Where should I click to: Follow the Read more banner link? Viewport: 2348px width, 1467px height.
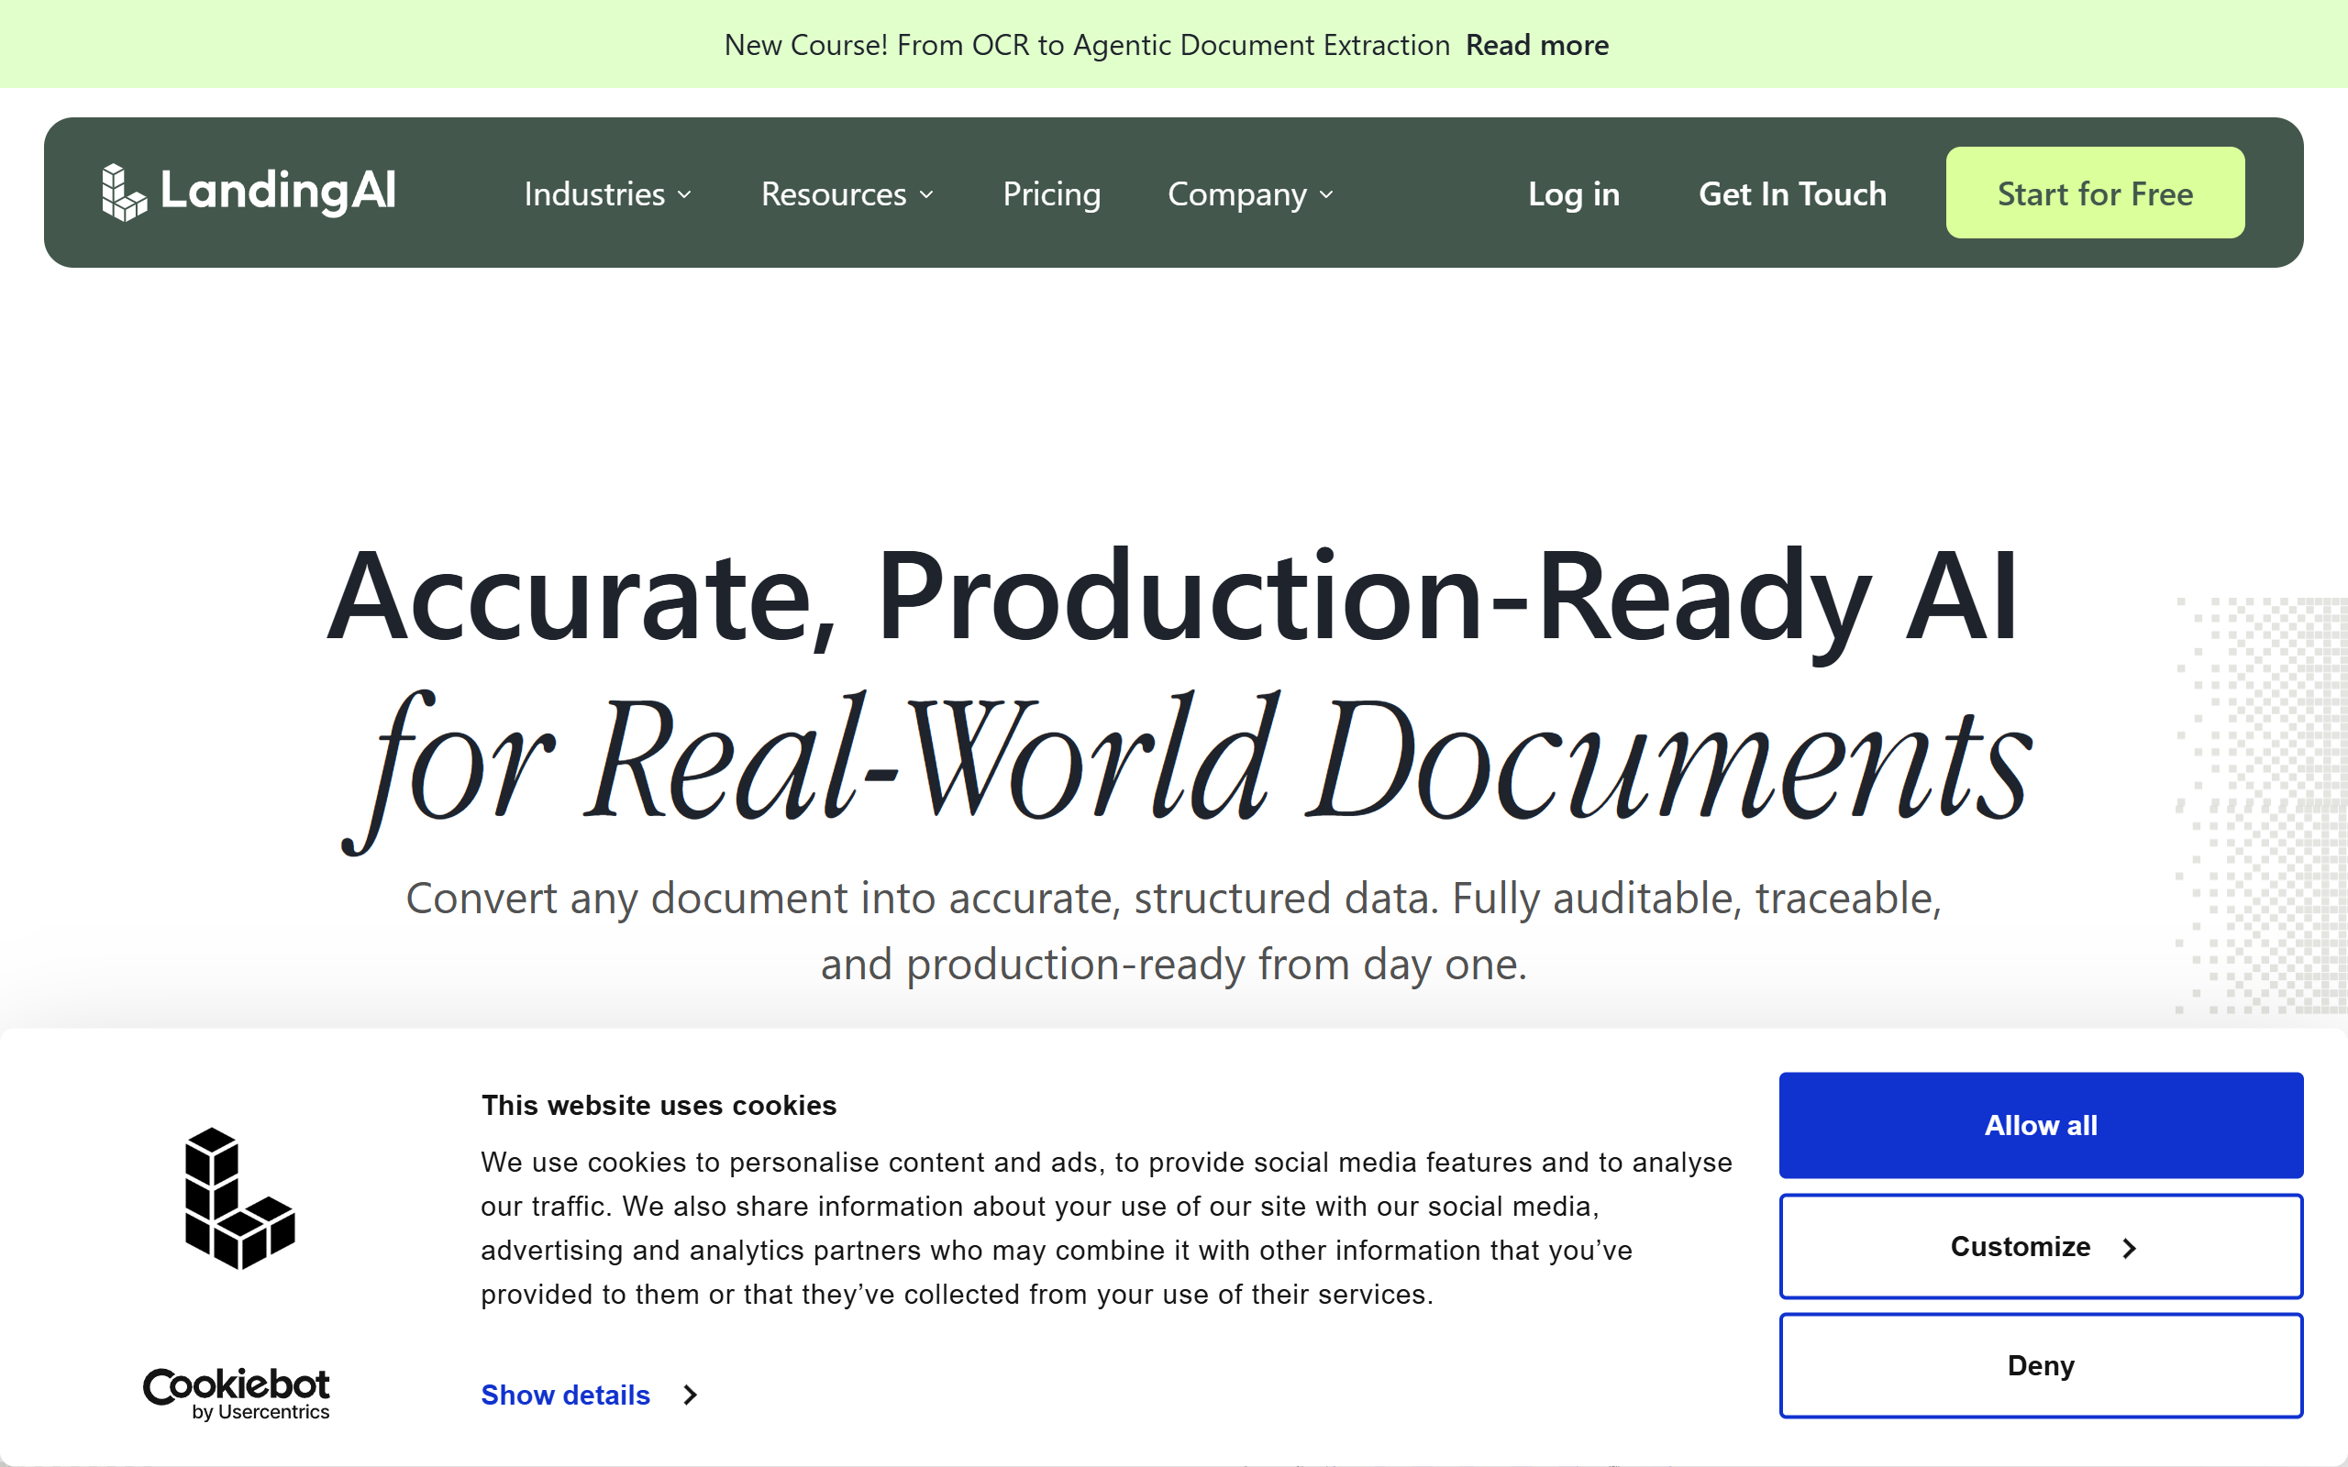click(1537, 45)
